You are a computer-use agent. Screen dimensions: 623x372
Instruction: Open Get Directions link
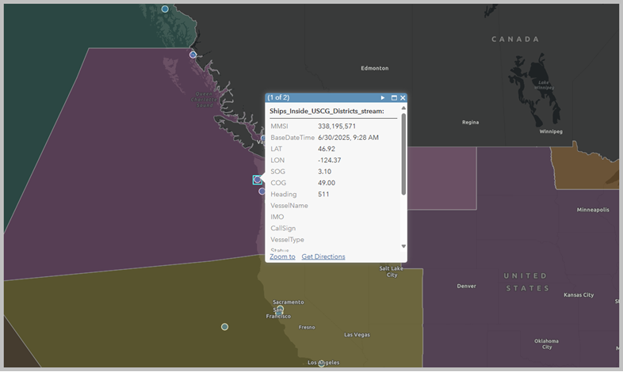coord(323,256)
